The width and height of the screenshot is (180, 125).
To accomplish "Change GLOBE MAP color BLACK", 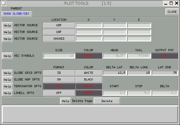I will 89,80.
